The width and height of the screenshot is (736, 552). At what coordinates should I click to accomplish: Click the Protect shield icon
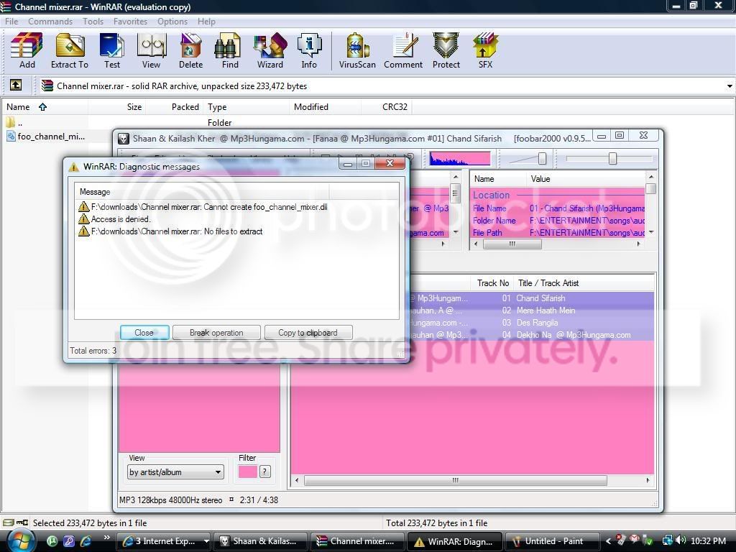pyautogui.click(x=446, y=51)
